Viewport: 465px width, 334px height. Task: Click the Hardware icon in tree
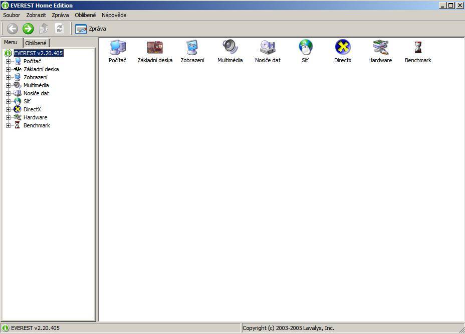(x=18, y=117)
